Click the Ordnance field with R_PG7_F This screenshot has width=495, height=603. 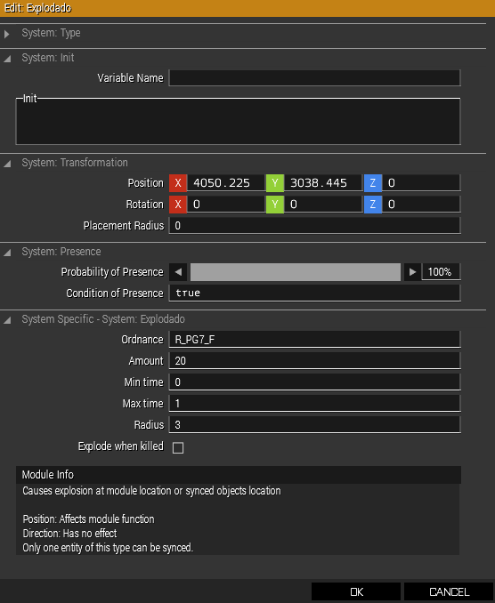tap(314, 340)
